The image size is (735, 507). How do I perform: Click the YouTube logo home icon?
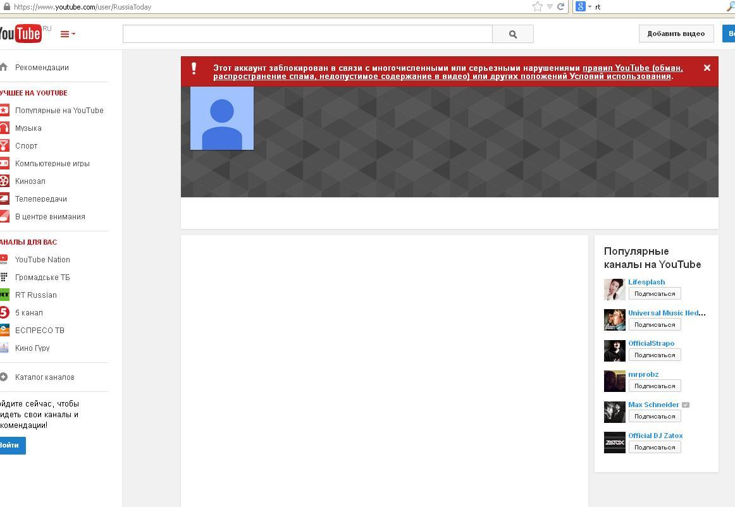point(20,34)
